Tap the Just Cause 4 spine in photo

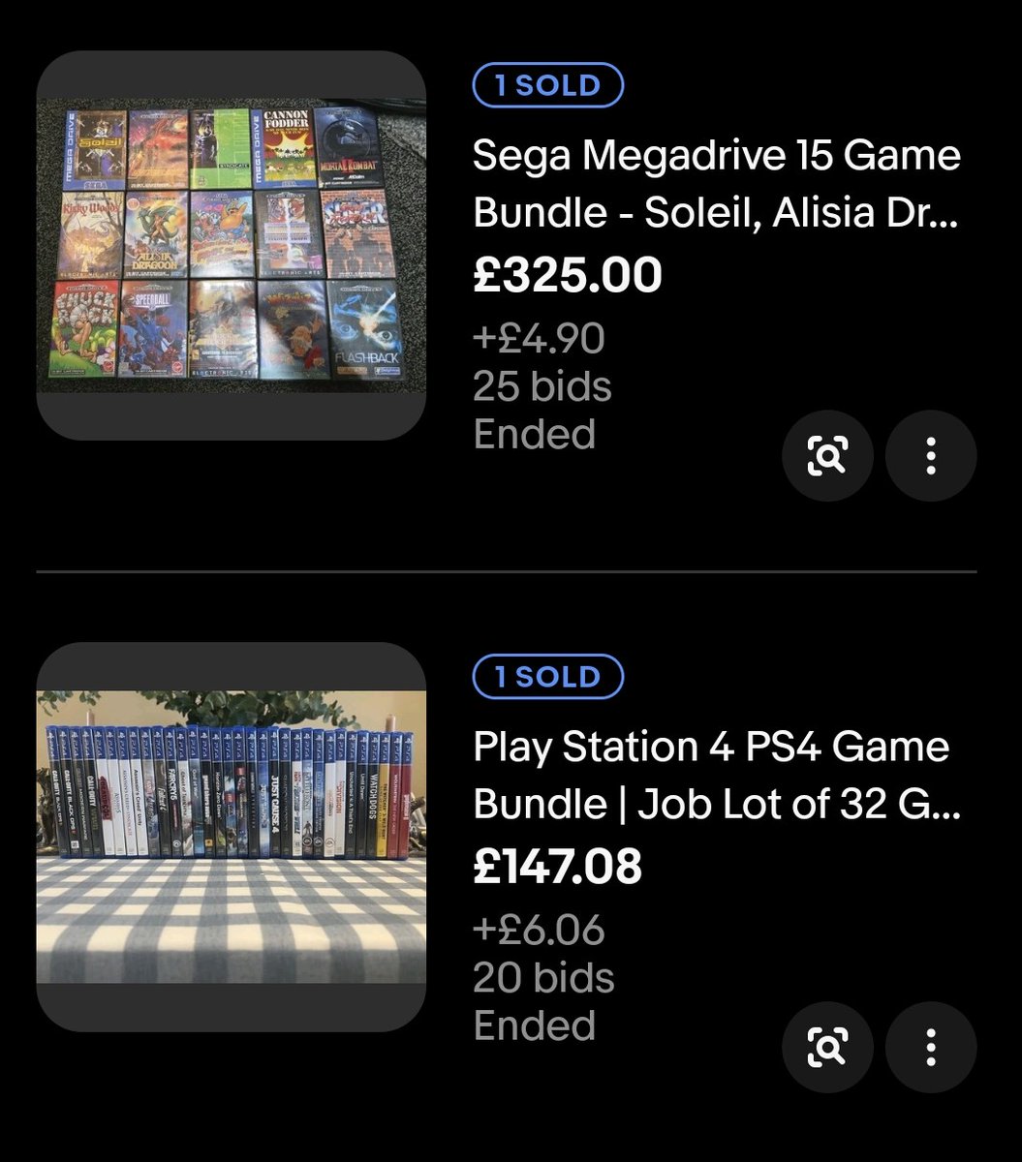point(273,794)
